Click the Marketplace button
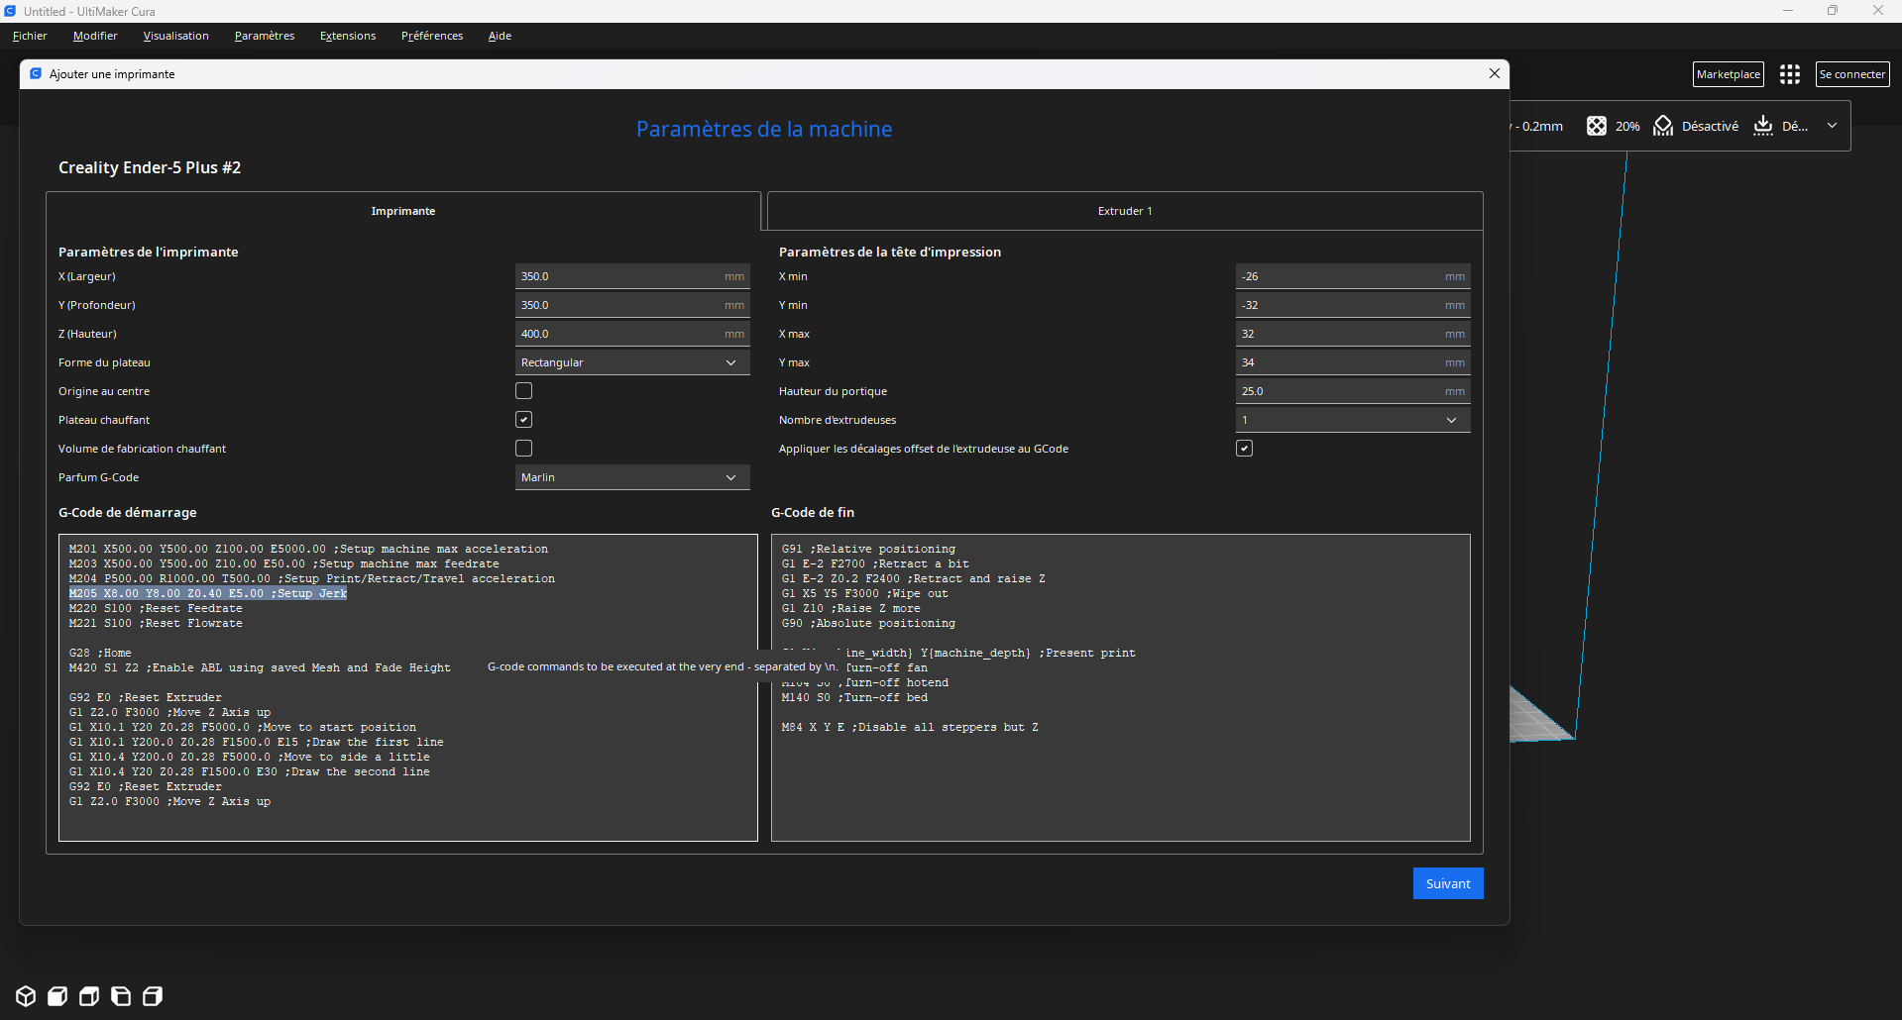 tap(1728, 74)
